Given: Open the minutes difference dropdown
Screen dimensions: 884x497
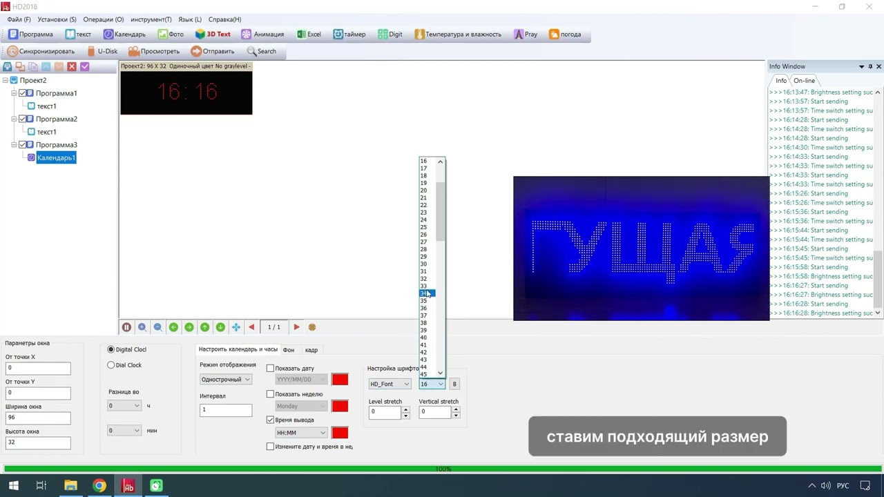Looking at the screenshot, I should coord(124,431).
